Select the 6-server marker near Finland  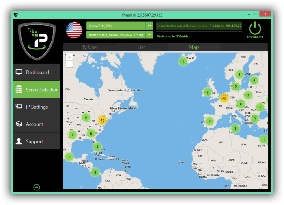254,80
